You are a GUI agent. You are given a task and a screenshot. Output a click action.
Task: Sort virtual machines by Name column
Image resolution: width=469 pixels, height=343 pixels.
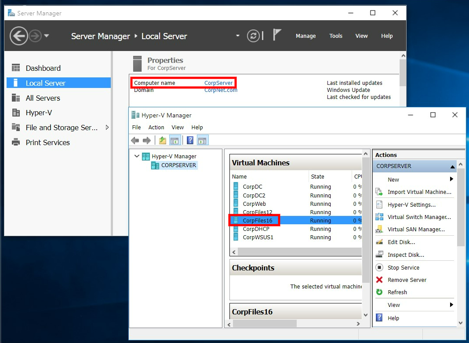pos(269,177)
